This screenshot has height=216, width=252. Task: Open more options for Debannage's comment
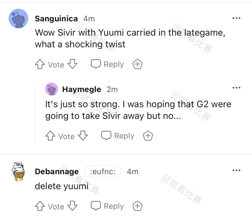pos(236,170)
